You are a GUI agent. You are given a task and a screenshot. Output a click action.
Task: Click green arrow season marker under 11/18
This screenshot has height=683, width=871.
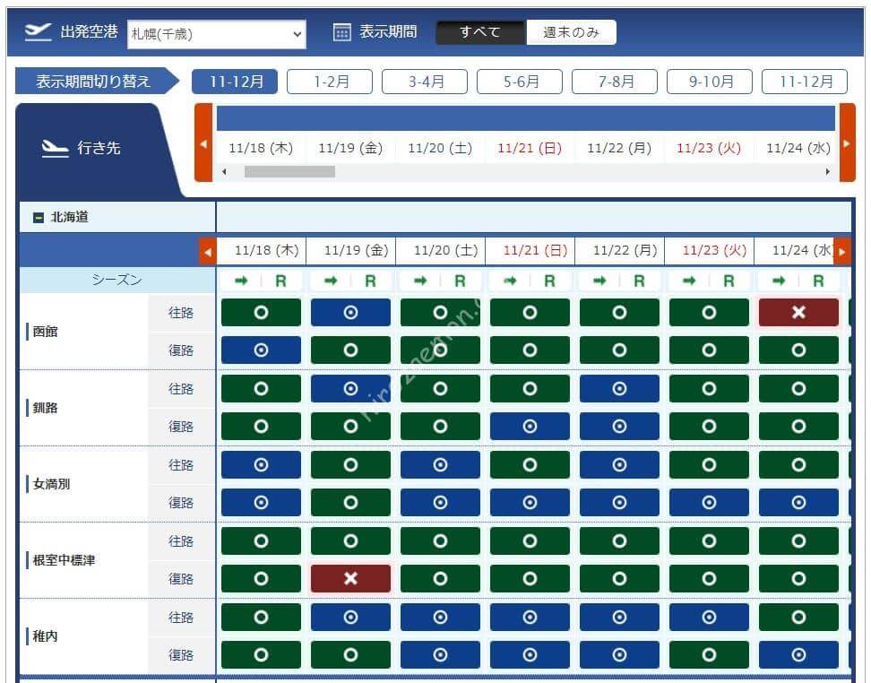(241, 281)
